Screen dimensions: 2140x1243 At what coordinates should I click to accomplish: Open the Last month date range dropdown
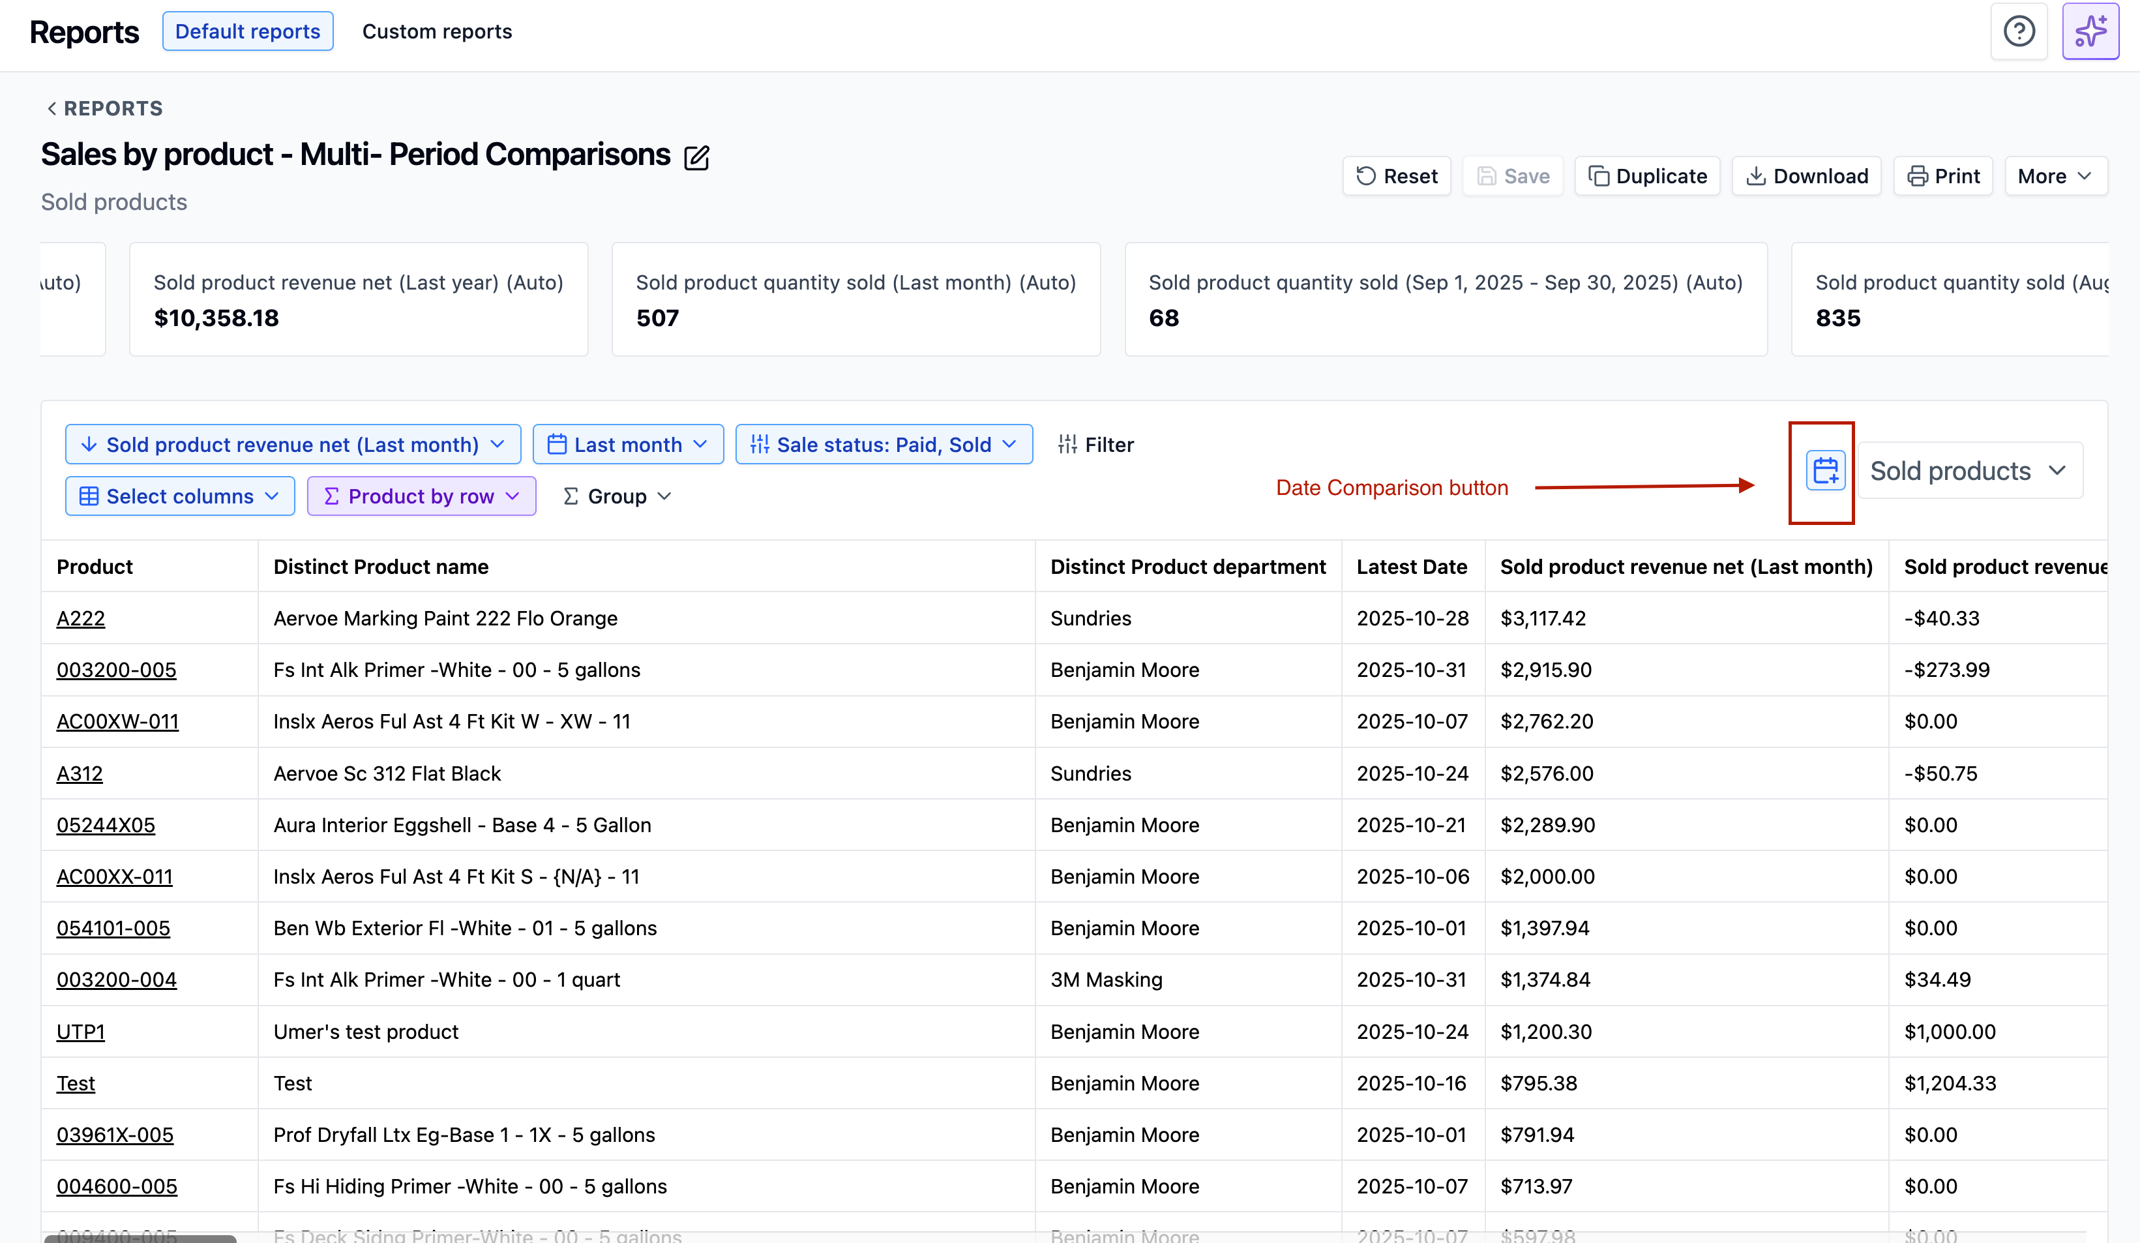(627, 444)
